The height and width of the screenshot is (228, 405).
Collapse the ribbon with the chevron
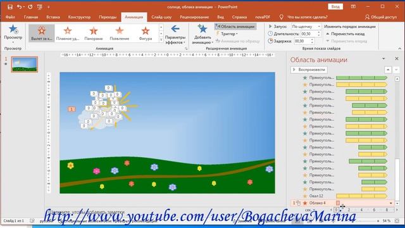click(x=399, y=48)
